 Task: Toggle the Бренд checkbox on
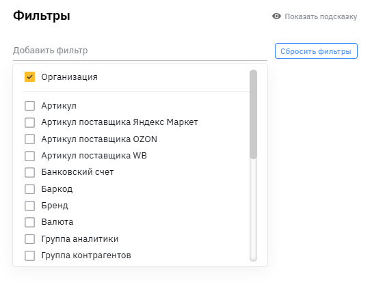coord(29,206)
